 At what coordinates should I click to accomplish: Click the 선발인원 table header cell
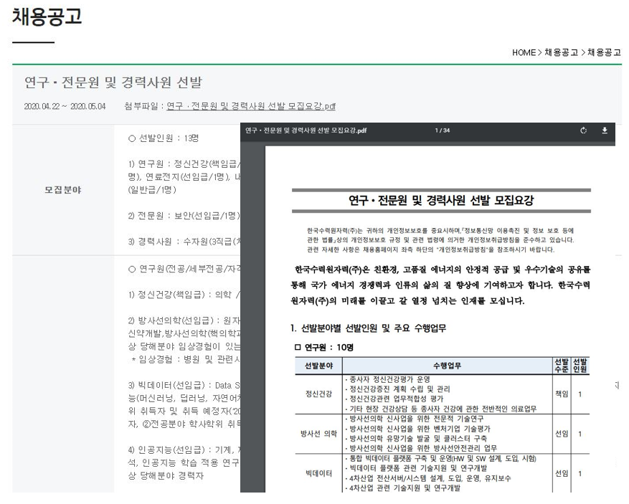click(x=580, y=366)
